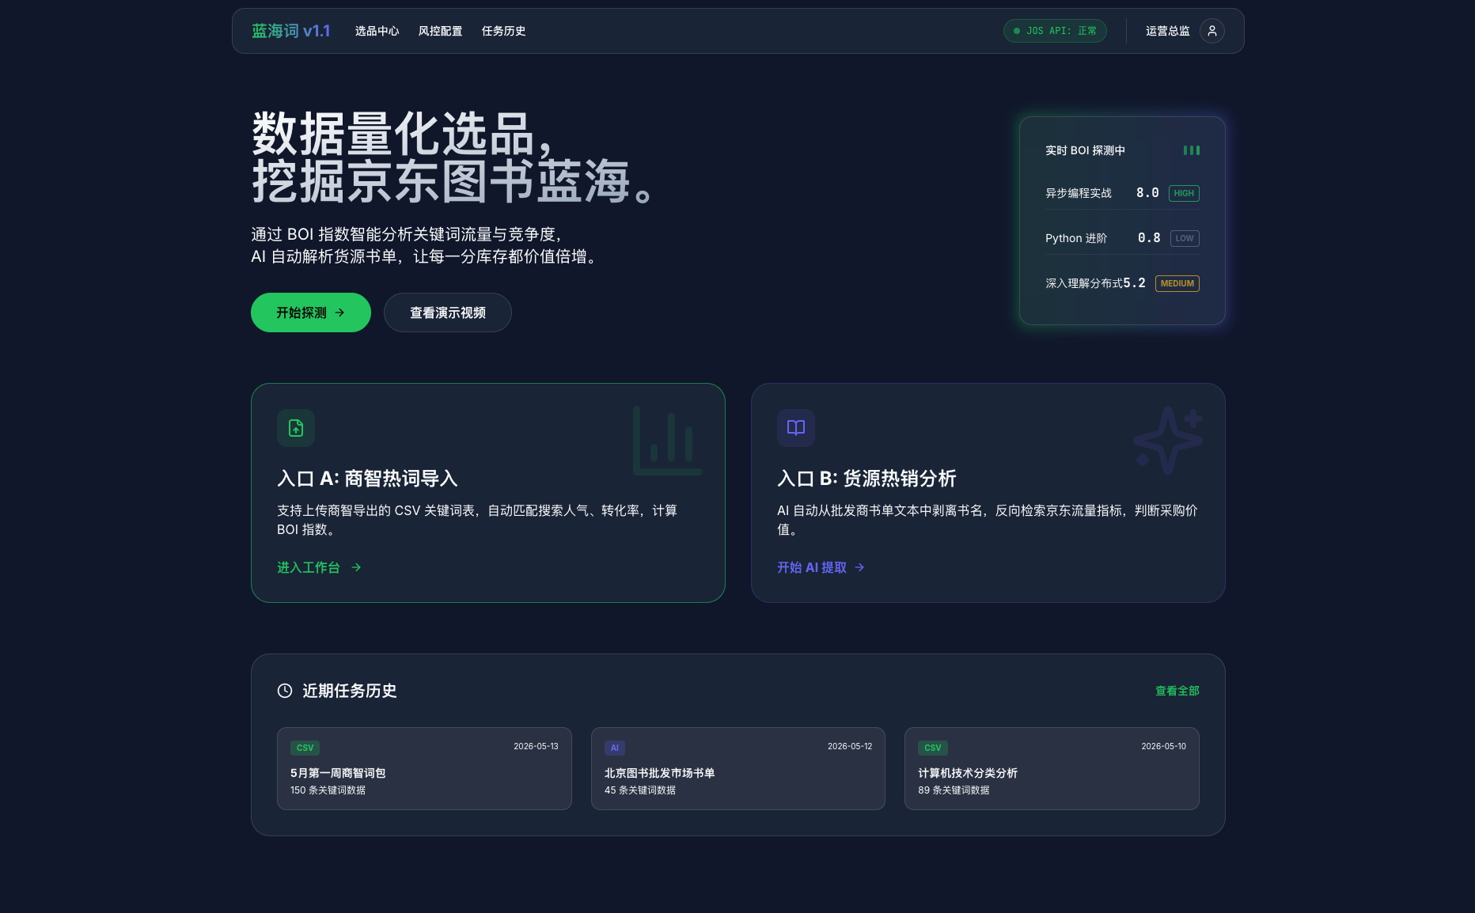Open the 计算机技术分类分析 task card
This screenshot has width=1475, height=913.
pyautogui.click(x=1052, y=768)
